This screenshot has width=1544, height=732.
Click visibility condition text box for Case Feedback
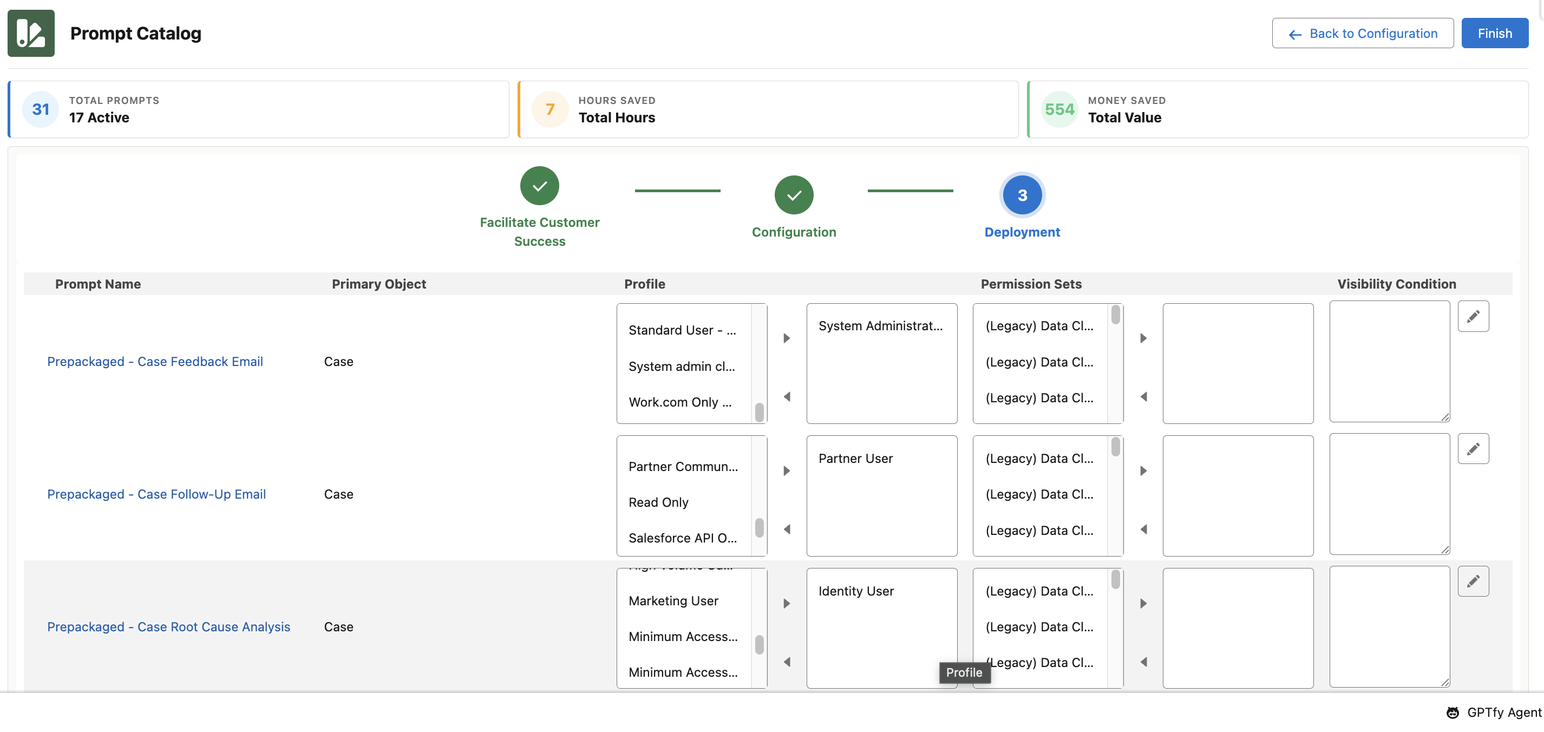click(1389, 362)
